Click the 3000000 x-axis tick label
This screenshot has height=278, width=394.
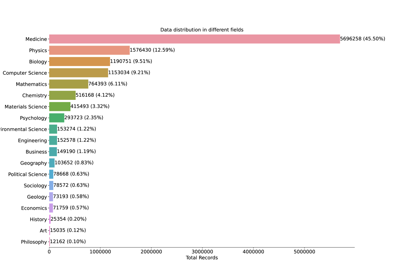pos(202,252)
